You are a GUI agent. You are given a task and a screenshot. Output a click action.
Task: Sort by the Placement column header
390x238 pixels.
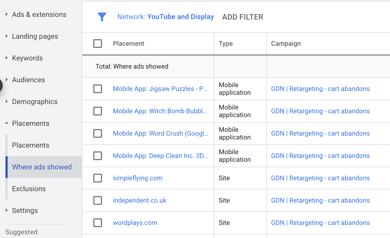pyautogui.click(x=128, y=44)
